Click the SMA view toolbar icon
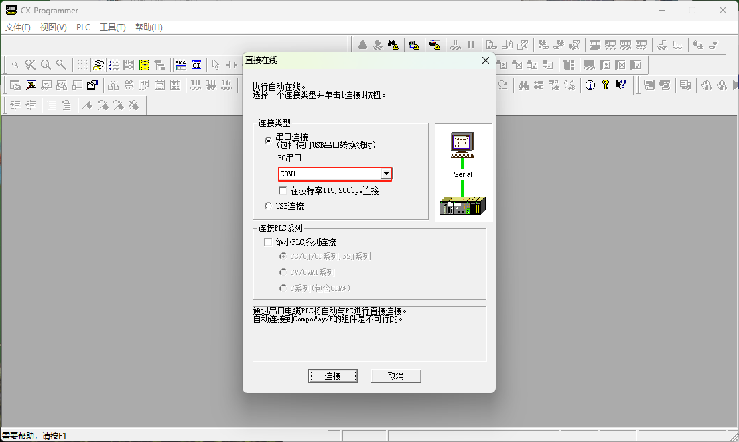 point(181,64)
